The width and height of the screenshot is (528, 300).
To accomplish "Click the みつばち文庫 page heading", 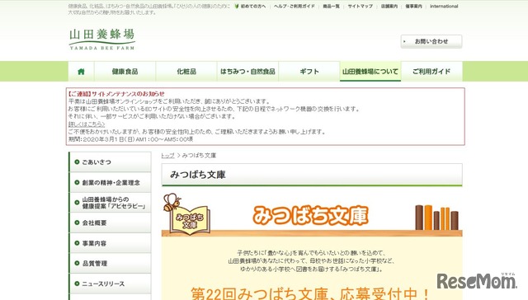I will pos(198,175).
